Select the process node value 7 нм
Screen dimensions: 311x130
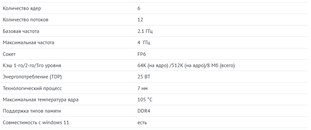click(x=142, y=88)
